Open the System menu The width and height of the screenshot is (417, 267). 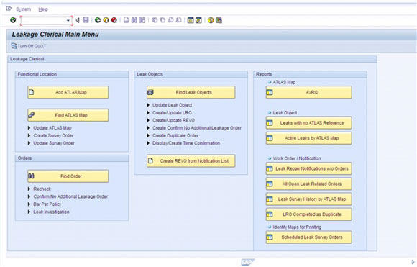pyautogui.click(x=24, y=9)
